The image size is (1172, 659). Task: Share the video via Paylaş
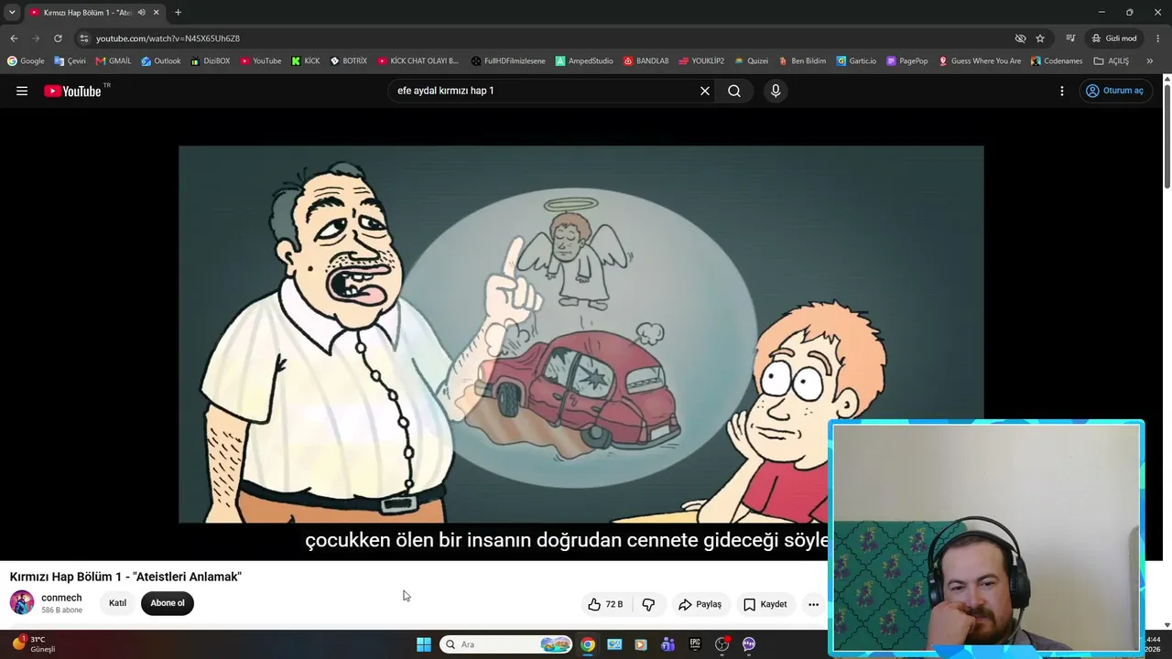pyautogui.click(x=700, y=604)
